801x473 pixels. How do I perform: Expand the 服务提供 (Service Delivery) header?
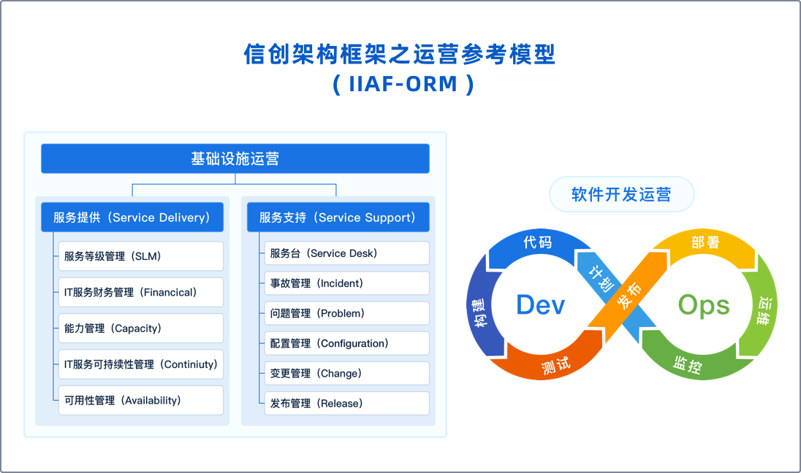tap(132, 218)
